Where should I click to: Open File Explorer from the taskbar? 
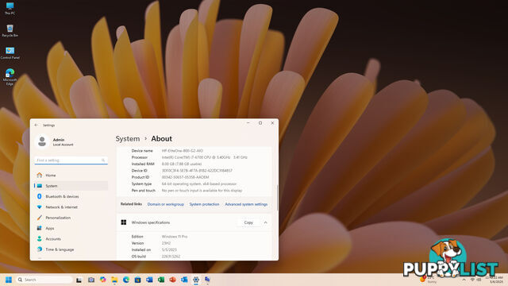(x=114, y=280)
